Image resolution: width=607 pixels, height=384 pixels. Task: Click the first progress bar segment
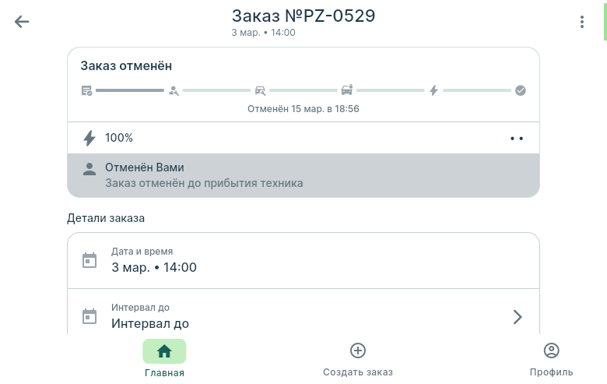tap(130, 90)
